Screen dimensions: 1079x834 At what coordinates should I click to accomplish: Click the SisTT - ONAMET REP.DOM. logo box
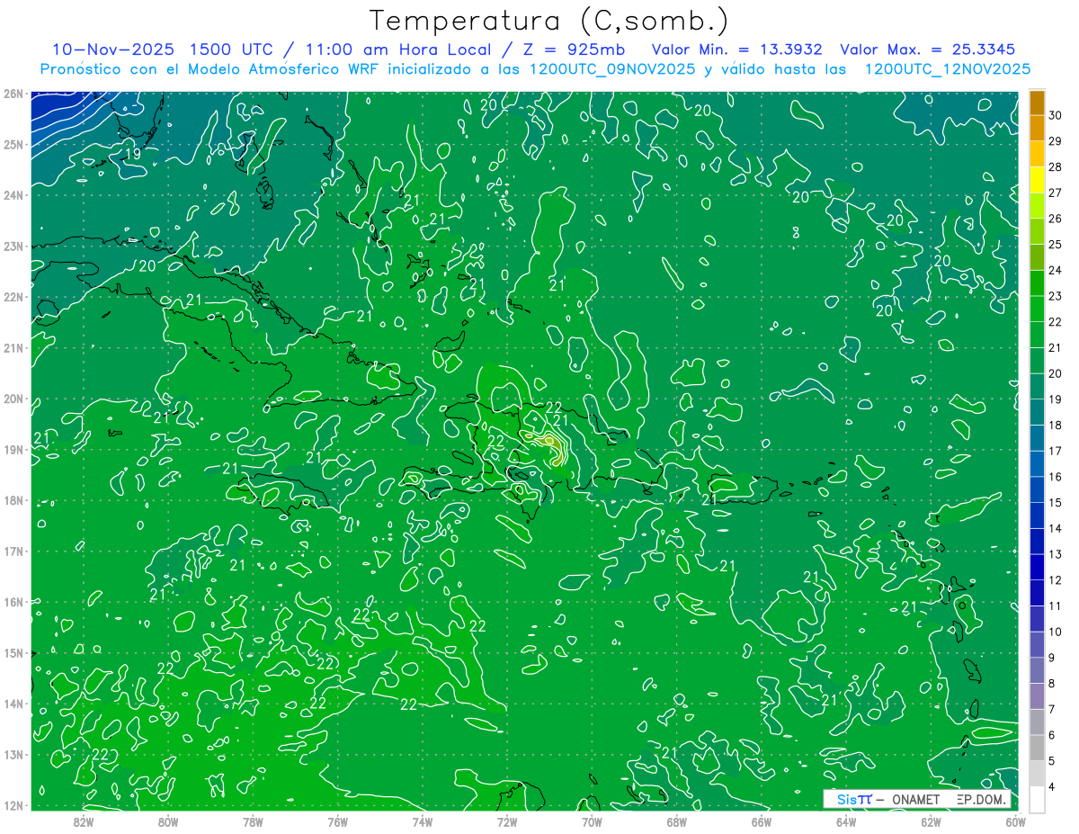(917, 799)
